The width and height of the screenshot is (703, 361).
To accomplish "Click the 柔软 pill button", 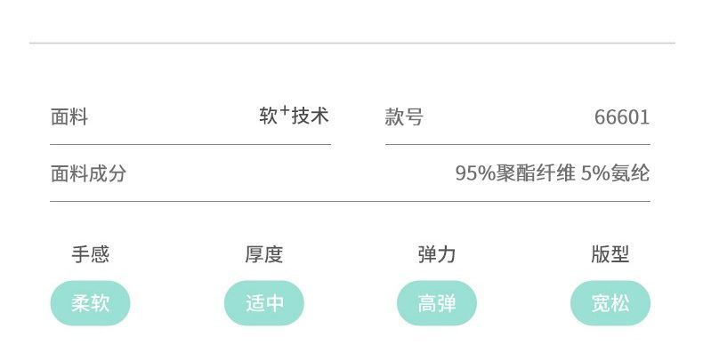I will pos(90,303).
